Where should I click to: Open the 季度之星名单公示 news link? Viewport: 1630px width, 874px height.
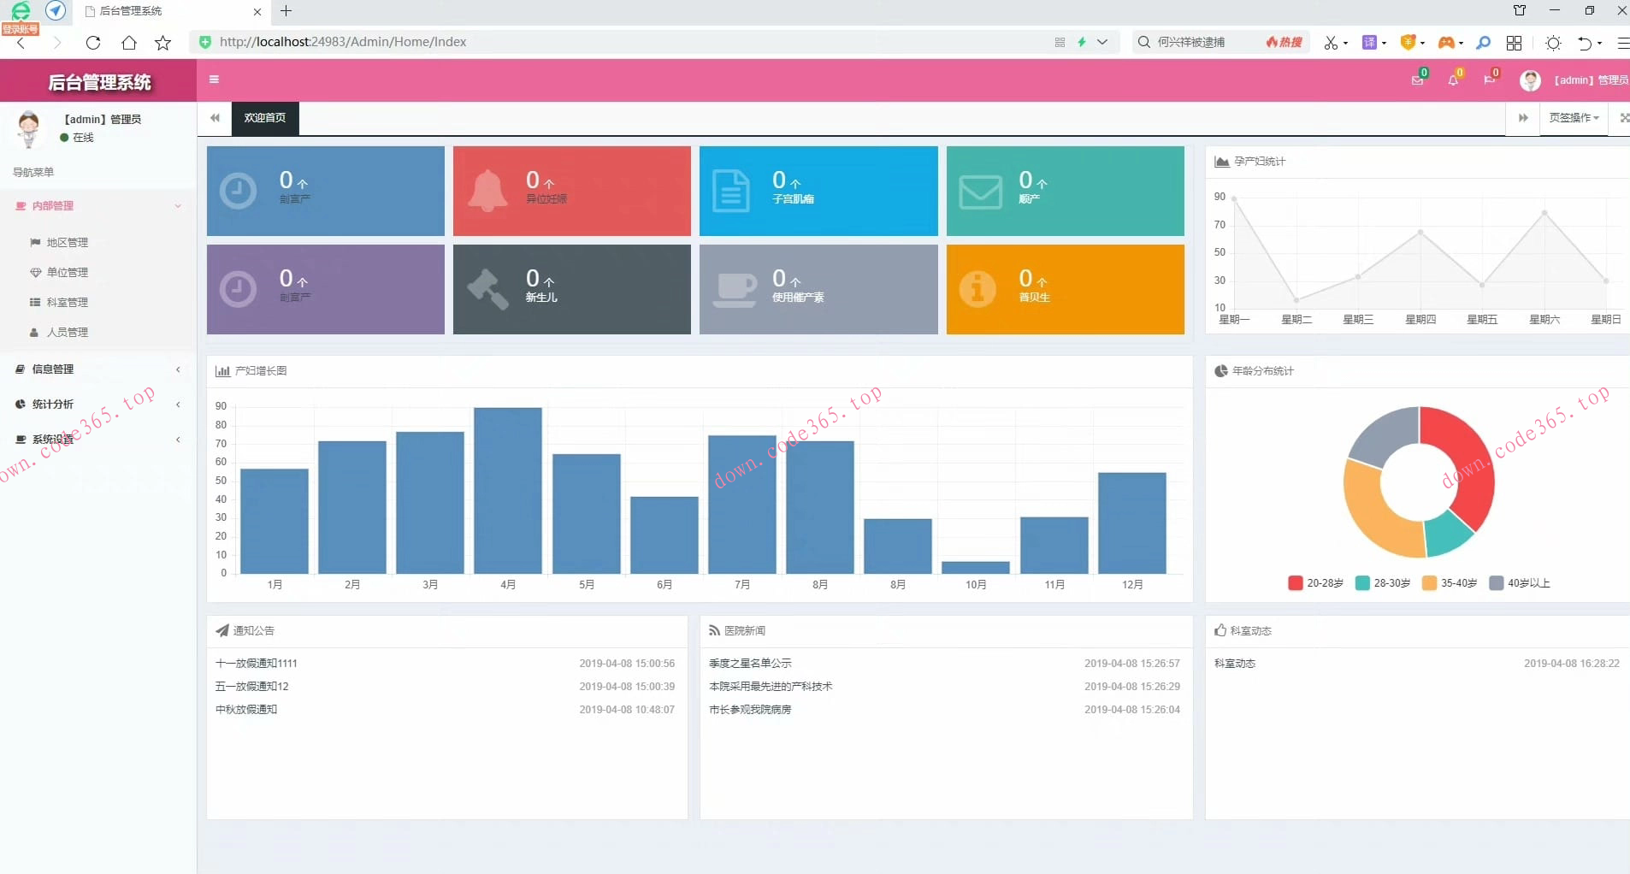(x=750, y=664)
